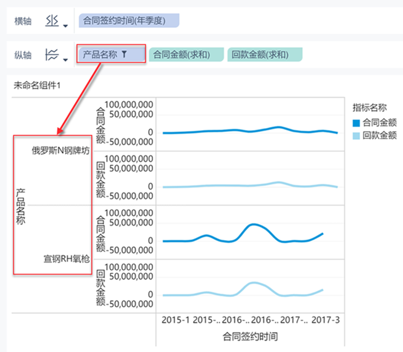Click the peak of 宣钢RH氧枪 回款金额 line
403x352 pixels.
coord(254,283)
